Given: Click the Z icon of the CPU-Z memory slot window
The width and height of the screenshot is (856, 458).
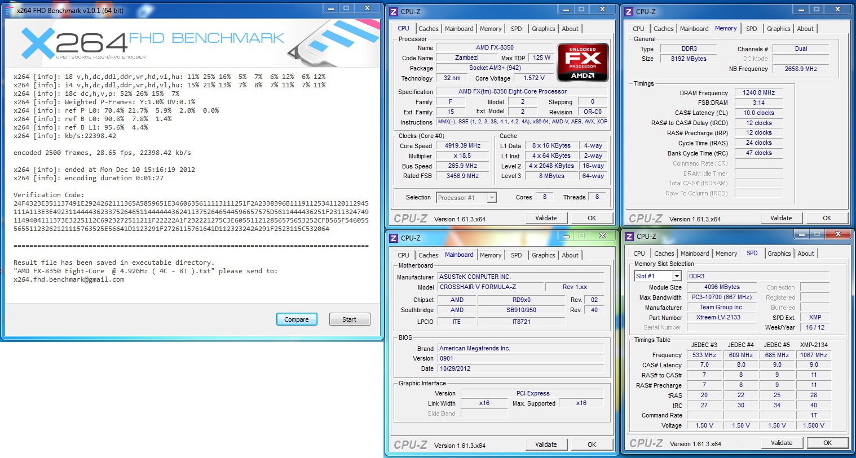Looking at the screenshot, I should click(629, 237).
